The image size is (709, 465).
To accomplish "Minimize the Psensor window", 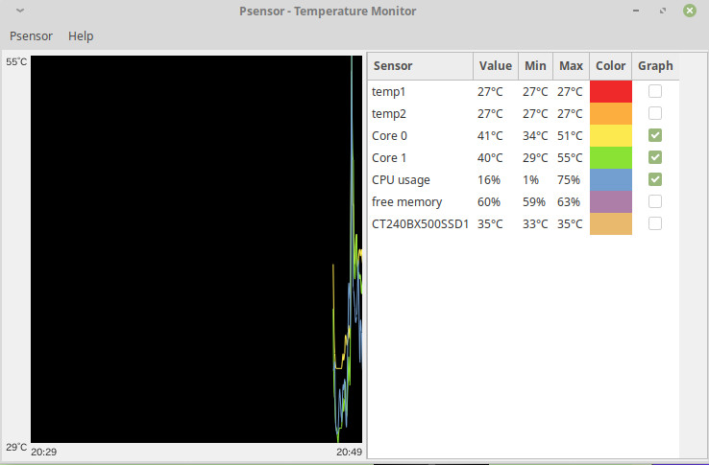I will click(x=636, y=11).
